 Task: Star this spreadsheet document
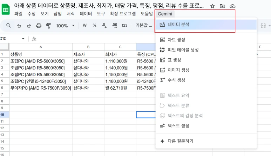(x=212, y=6)
